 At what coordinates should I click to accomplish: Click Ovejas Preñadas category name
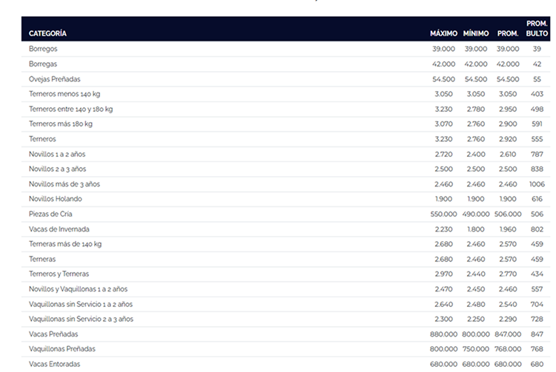tap(55, 79)
